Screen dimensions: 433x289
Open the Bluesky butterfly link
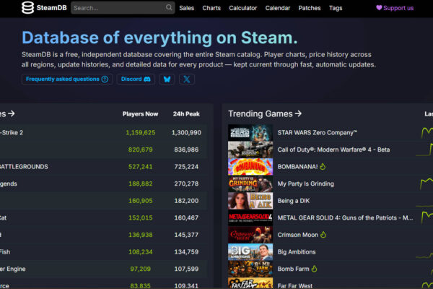click(167, 79)
